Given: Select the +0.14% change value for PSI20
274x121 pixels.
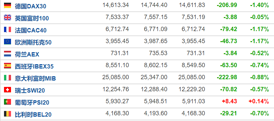Looking at the screenshot, I should 258,101.
